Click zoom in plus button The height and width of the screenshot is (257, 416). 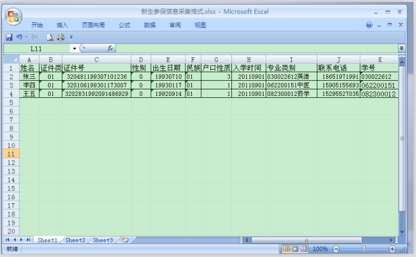(392, 248)
